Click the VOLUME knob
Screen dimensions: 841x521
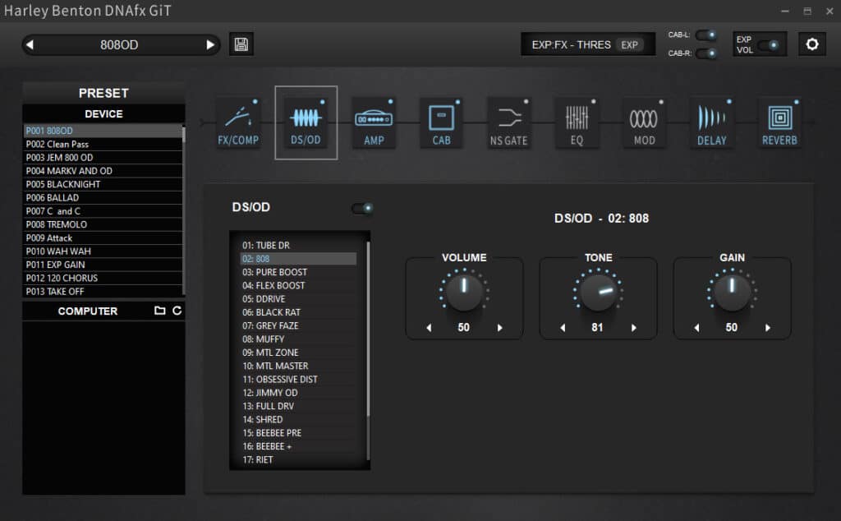click(x=464, y=293)
